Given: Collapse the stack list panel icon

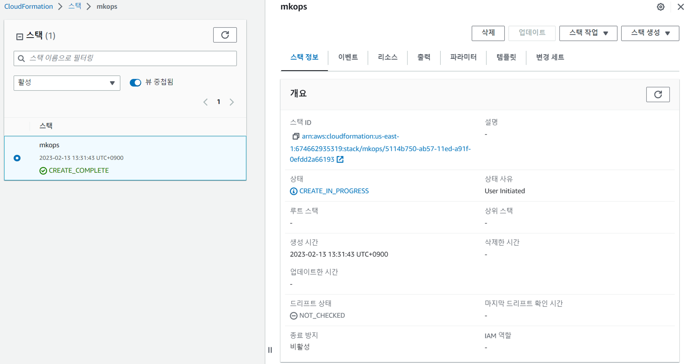Looking at the screenshot, I should (x=20, y=36).
